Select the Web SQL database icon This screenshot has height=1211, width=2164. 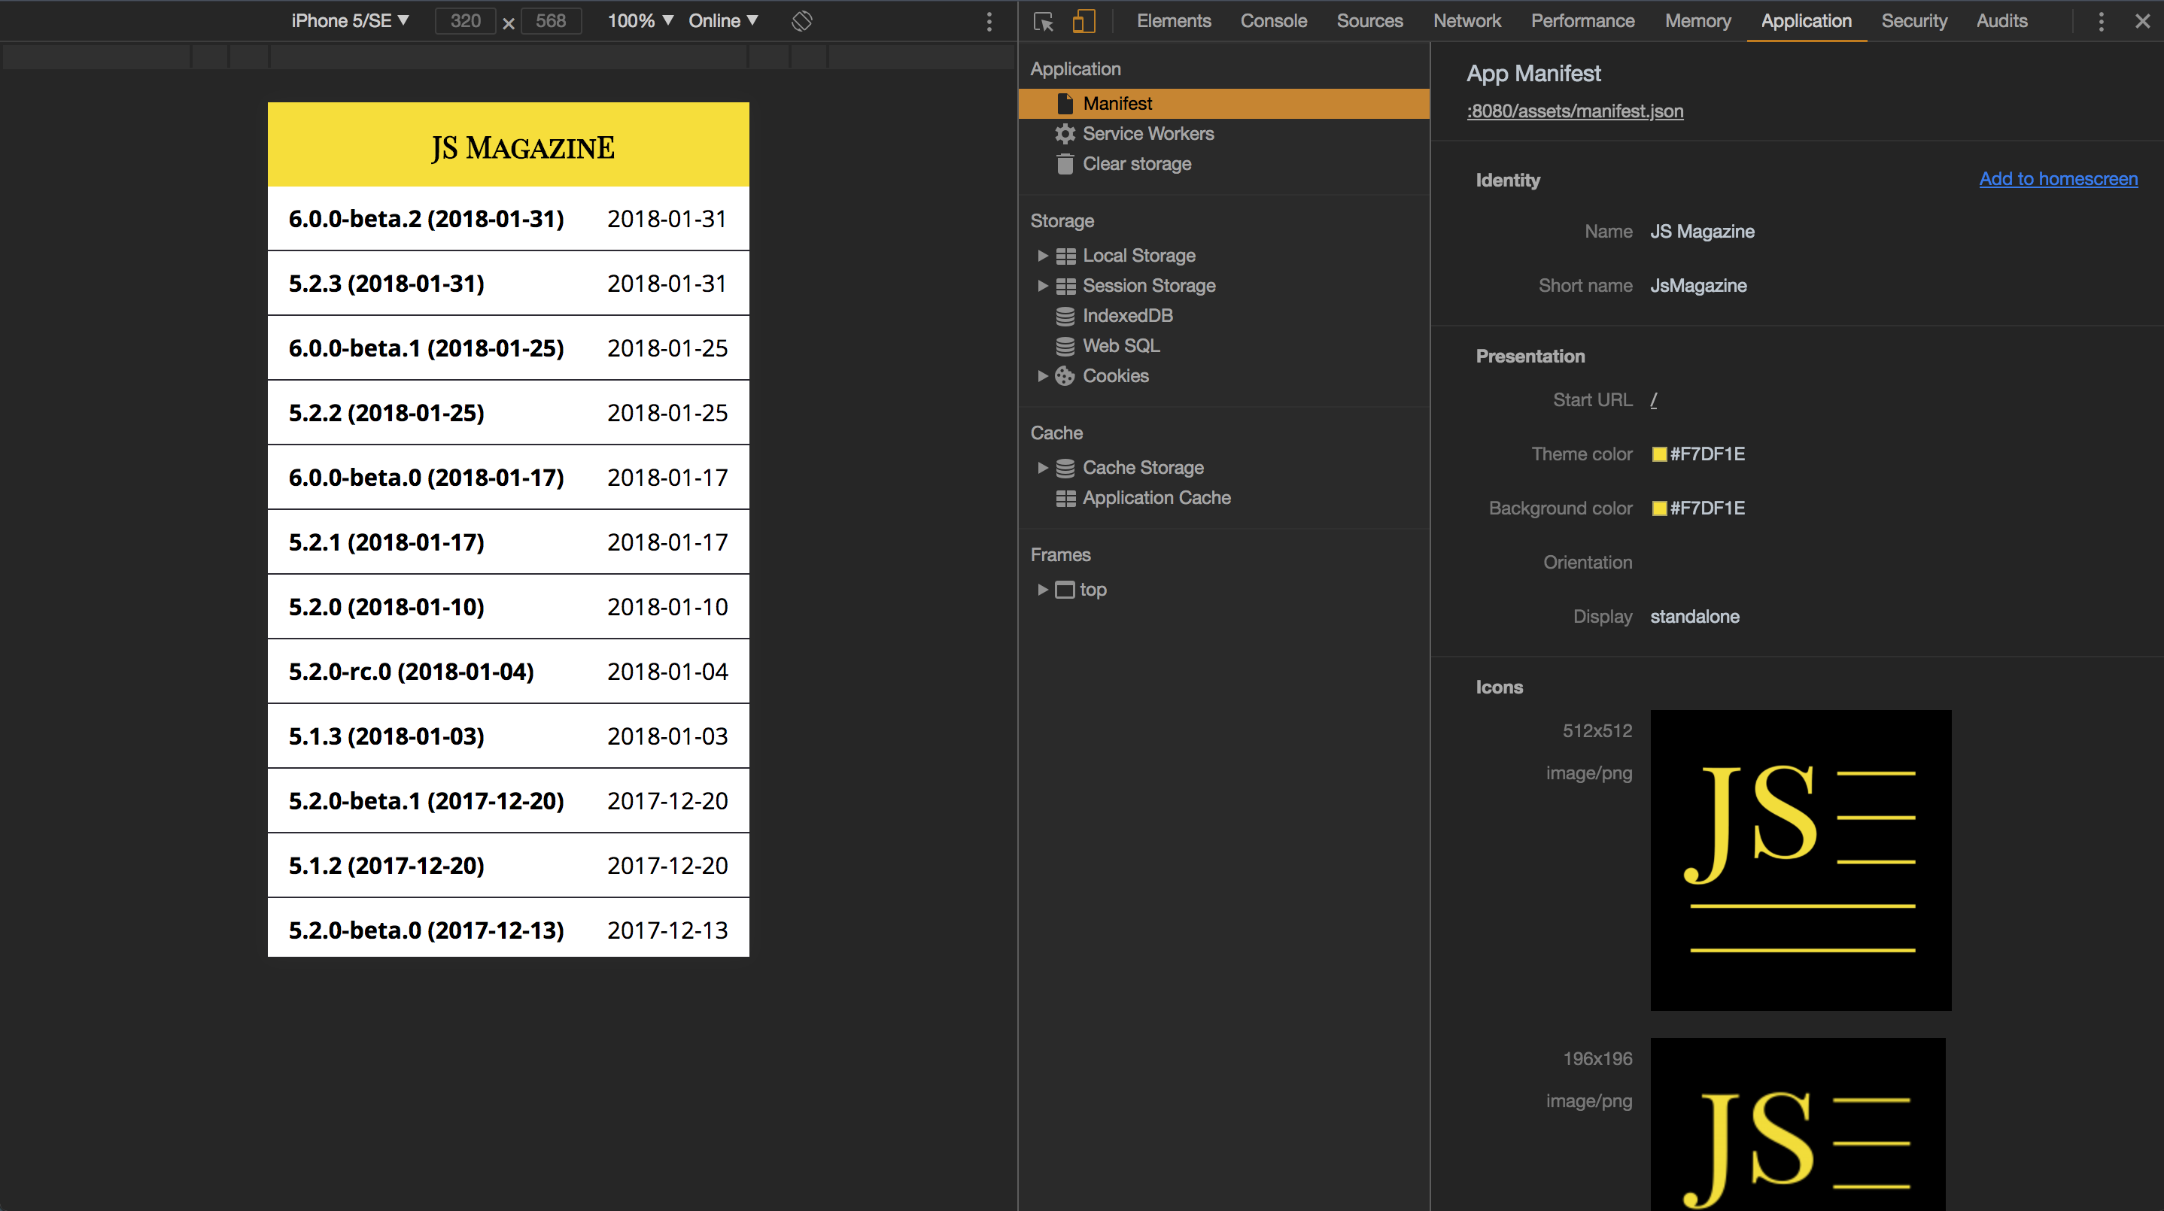1065,345
